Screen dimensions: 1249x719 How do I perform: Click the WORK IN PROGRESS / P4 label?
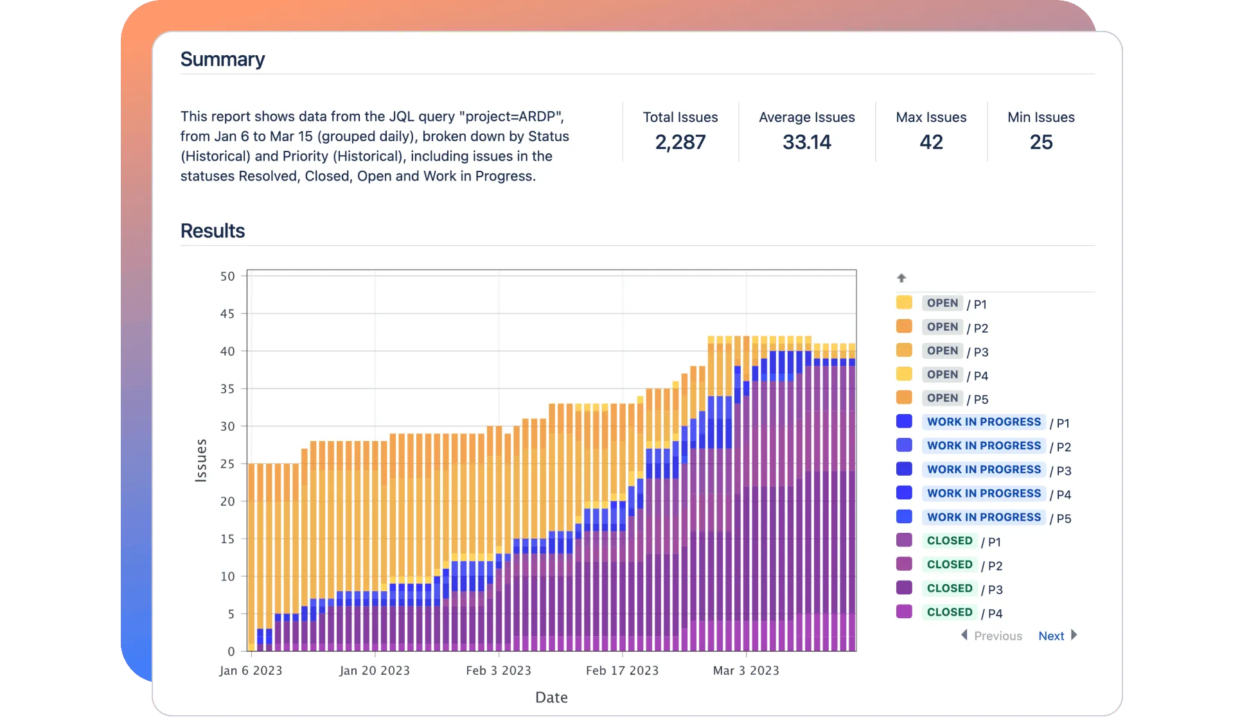pyautogui.click(x=984, y=493)
